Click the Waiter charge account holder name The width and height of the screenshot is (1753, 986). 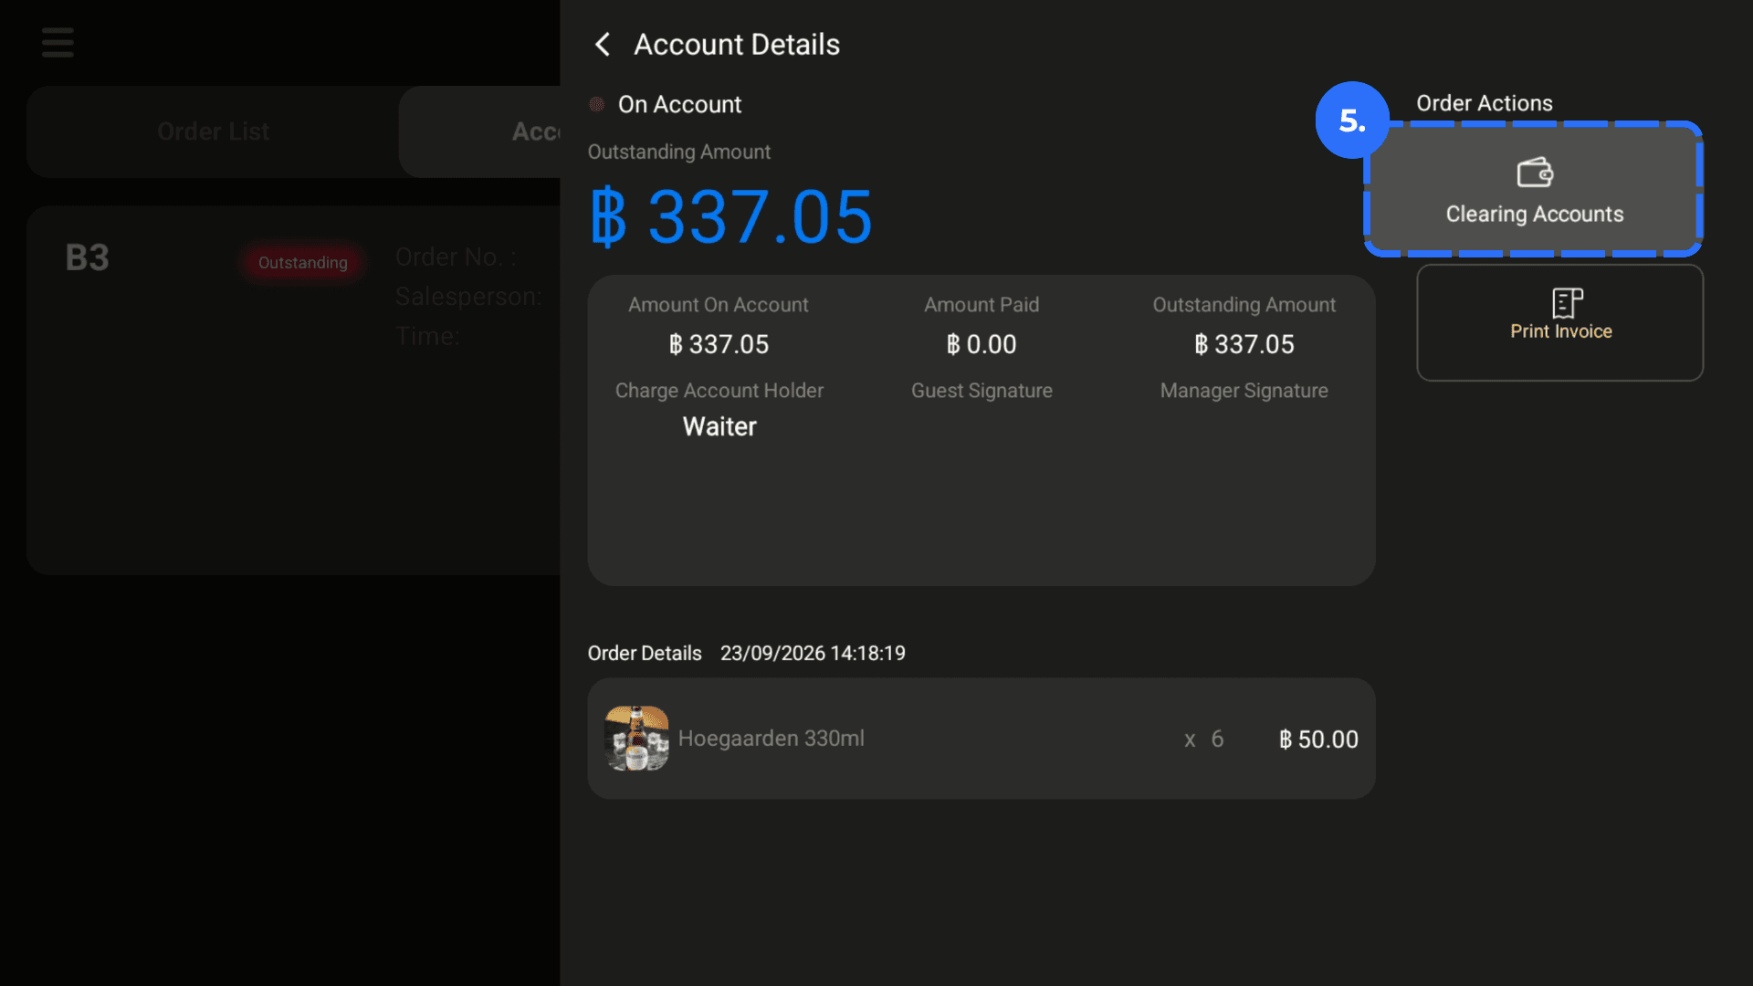[x=719, y=426]
